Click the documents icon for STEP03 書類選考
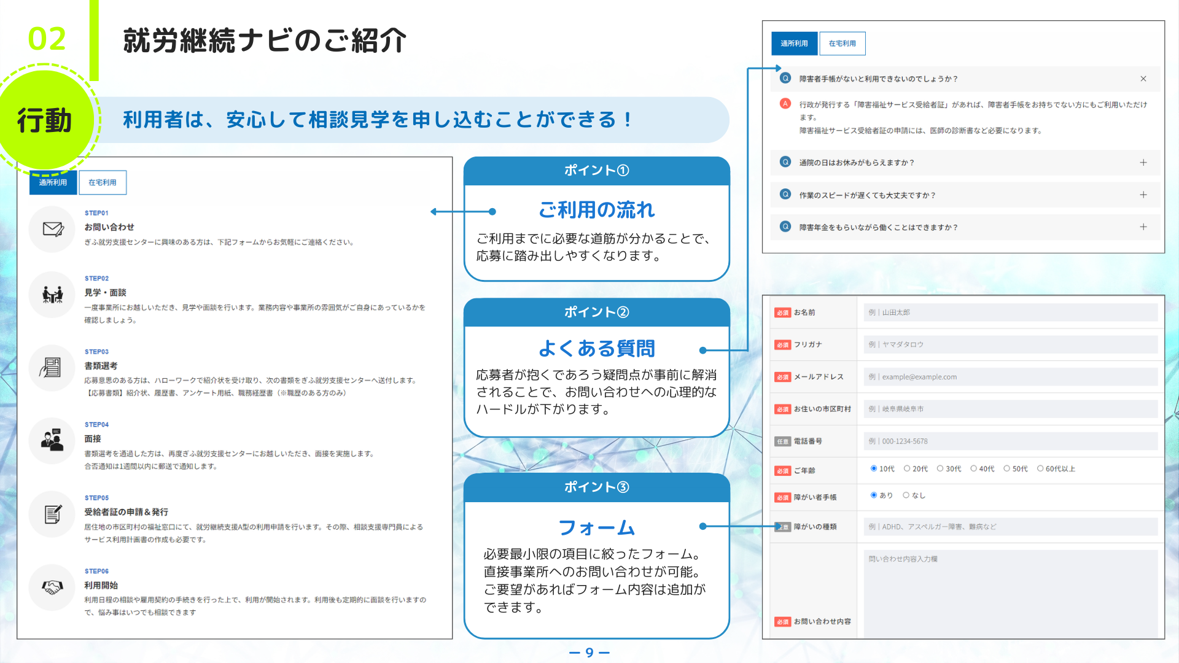 click(52, 367)
